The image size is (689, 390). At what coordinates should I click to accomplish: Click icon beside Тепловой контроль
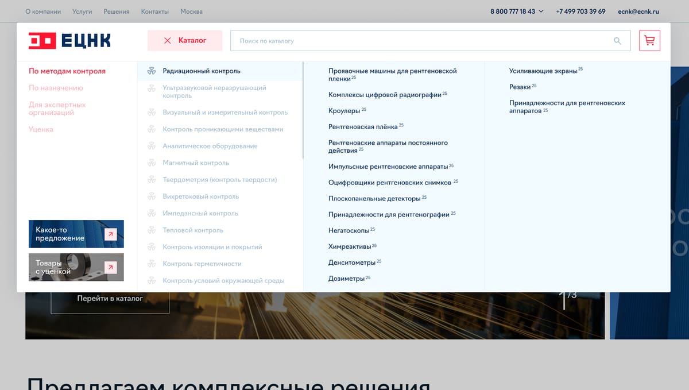coord(152,230)
